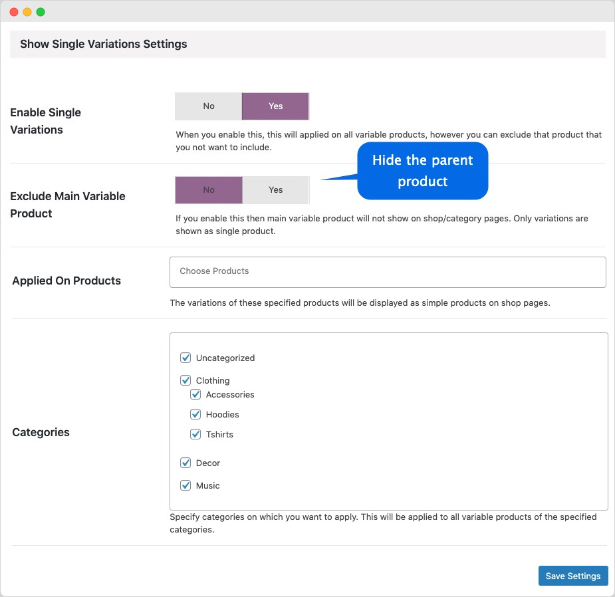
Task: Disable Single Variations by clicking No
Action: (x=208, y=106)
